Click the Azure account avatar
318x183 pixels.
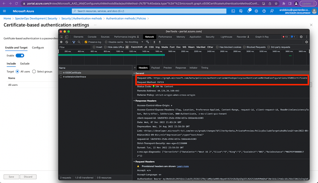(x=314, y=11)
